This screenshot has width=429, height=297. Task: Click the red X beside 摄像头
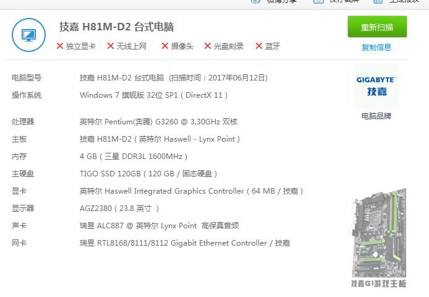(x=165, y=46)
